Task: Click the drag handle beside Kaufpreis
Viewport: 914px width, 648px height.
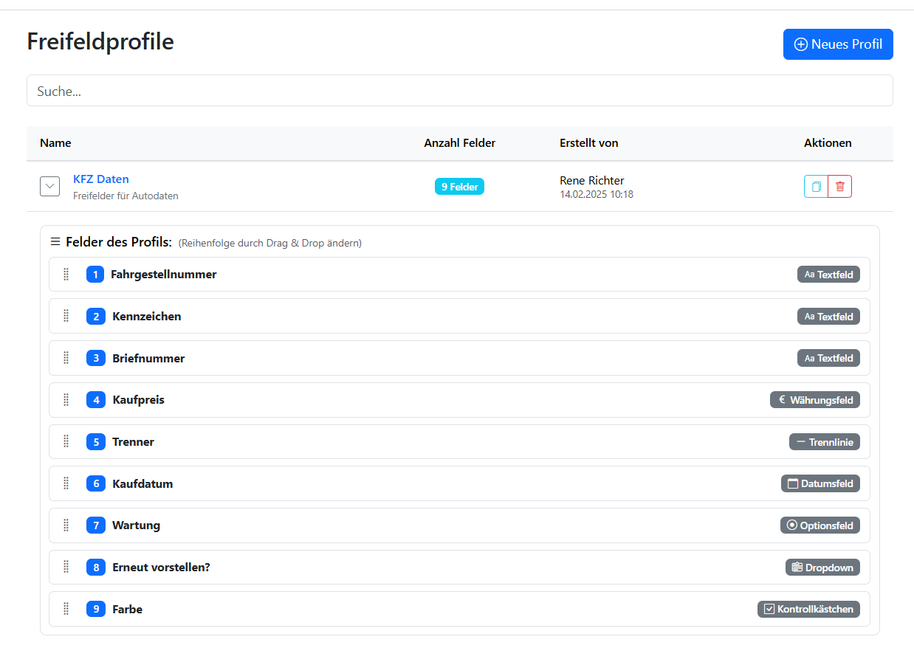Action: pos(66,400)
